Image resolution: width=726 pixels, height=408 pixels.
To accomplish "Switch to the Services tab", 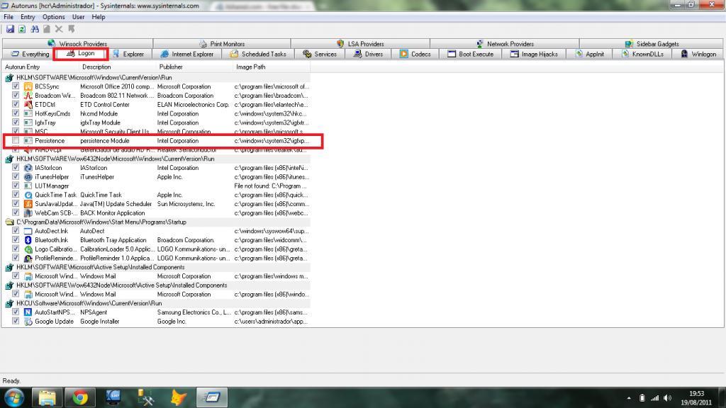I will click(x=320, y=54).
